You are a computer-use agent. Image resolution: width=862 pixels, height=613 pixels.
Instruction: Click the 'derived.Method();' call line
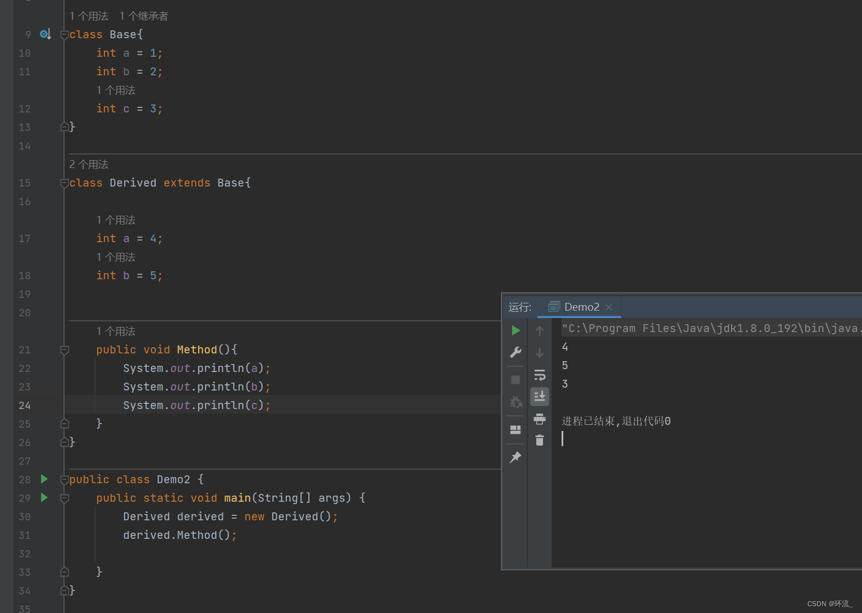pyautogui.click(x=180, y=535)
